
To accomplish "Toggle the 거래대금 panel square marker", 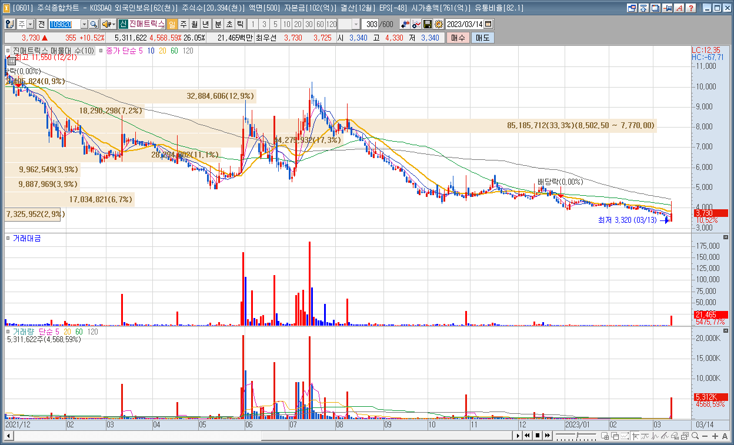I will click(x=8, y=238).
